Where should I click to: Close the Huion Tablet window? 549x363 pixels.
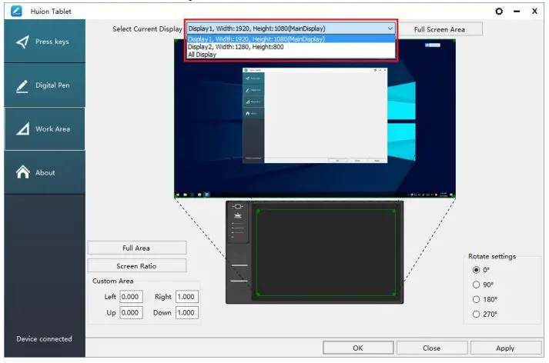point(534,12)
